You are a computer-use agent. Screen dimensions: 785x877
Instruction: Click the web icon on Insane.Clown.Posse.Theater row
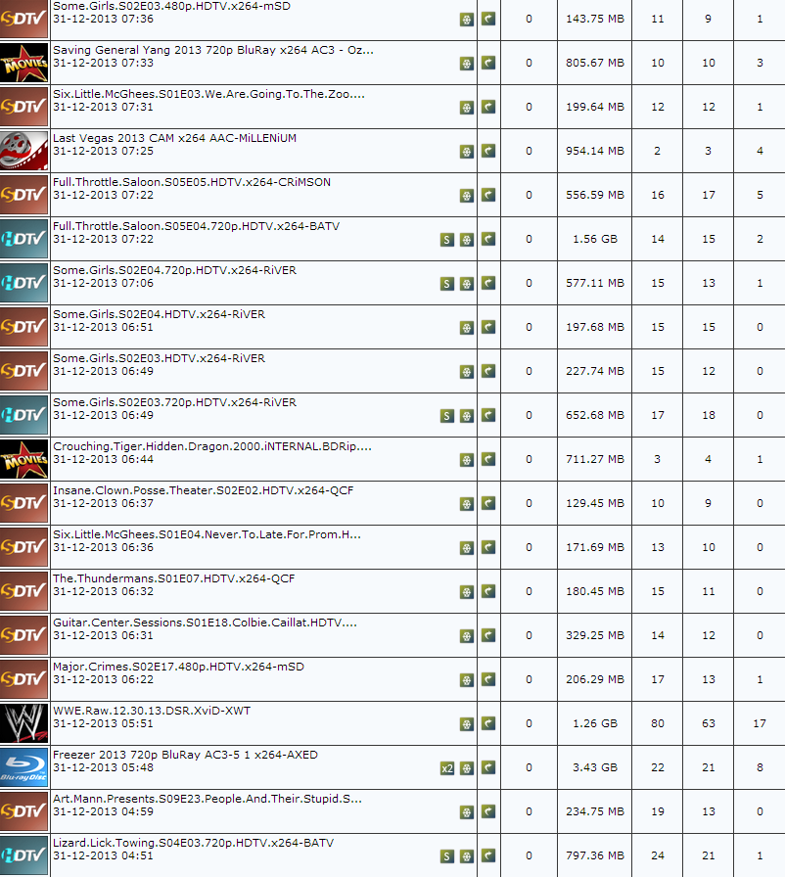tap(467, 504)
